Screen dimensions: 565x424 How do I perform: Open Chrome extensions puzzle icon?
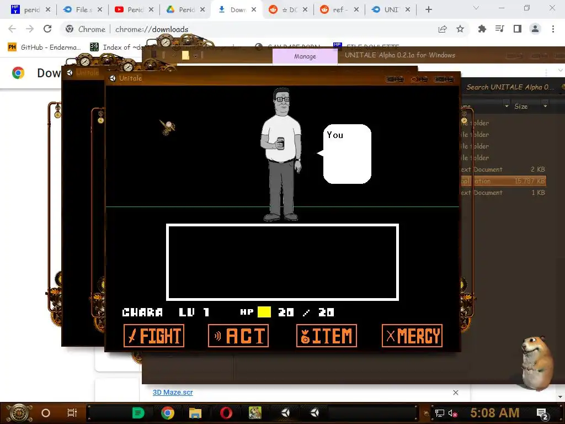coord(482,29)
